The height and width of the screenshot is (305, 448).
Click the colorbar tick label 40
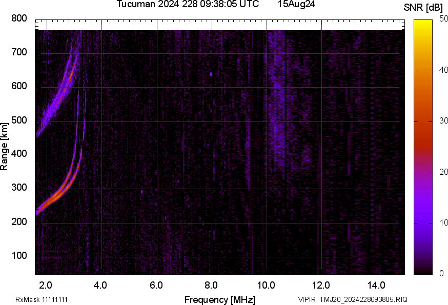pos(444,70)
